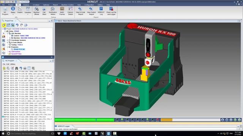Collapse the Setup : ZEKAD node
This screenshot has height=136, width=243.
tap(5, 31)
